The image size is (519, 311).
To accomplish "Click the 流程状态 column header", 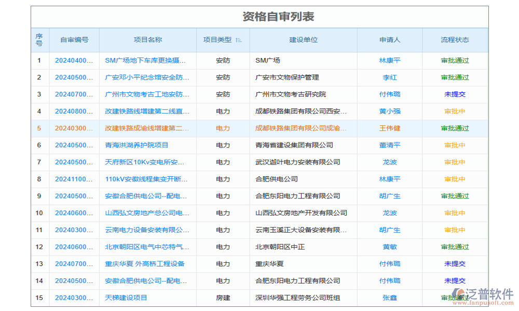I will [455, 40].
